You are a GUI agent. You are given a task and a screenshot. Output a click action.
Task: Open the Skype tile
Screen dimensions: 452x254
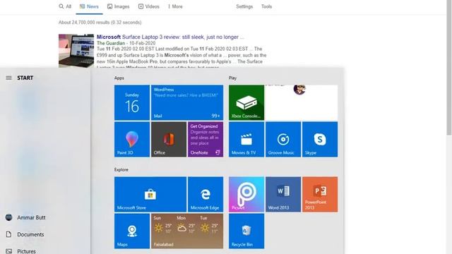[x=320, y=140]
